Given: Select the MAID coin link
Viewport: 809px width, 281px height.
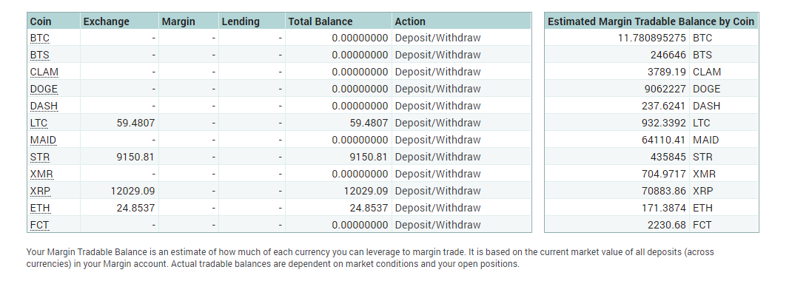Looking at the screenshot, I should [43, 140].
